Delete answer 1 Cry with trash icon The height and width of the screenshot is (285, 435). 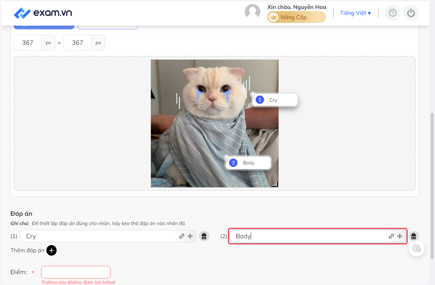204,236
